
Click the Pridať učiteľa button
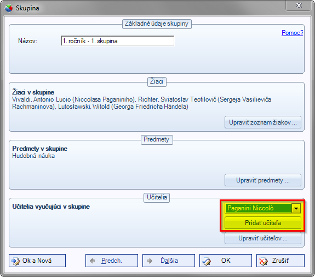(x=263, y=223)
